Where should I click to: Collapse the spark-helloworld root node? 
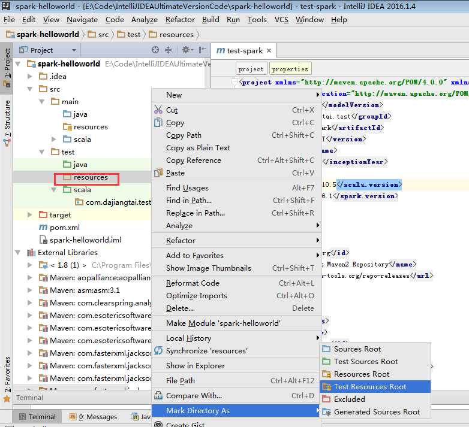click(x=18, y=63)
